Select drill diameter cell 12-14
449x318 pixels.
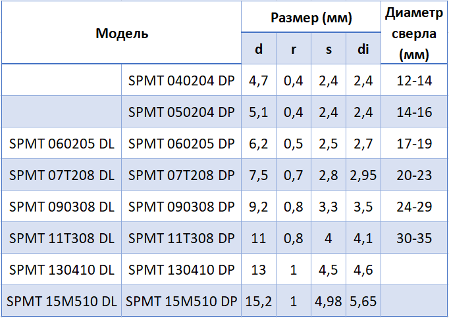[x=414, y=80]
